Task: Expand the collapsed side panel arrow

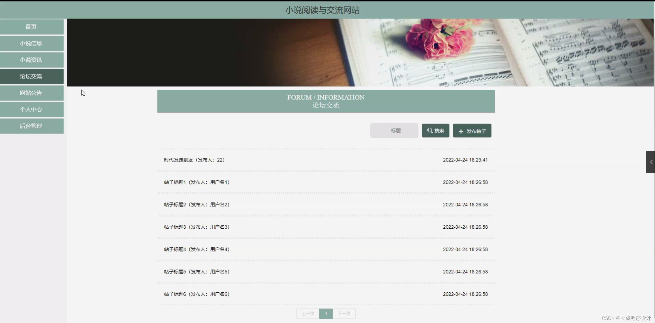Action: click(651, 162)
